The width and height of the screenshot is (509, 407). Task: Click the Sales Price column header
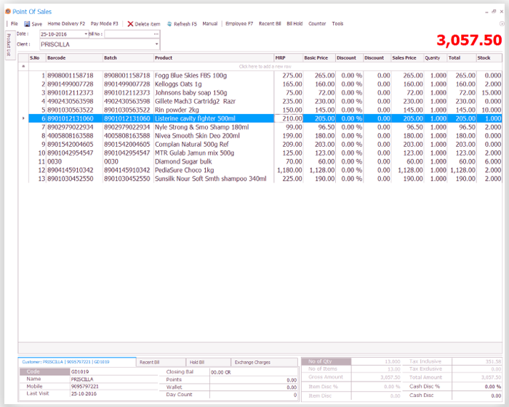(407, 57)
